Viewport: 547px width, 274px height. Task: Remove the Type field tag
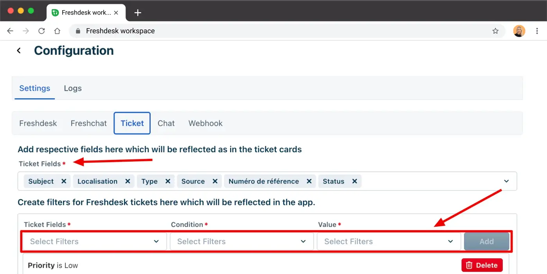click(168, 181)
